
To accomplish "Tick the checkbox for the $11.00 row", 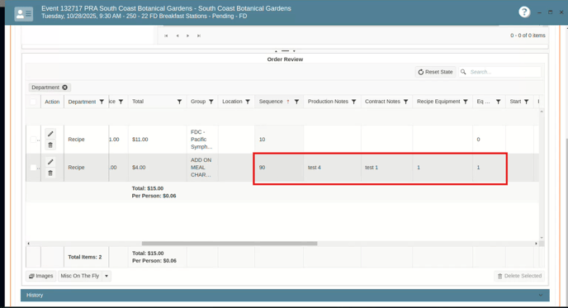I will 33,140.
